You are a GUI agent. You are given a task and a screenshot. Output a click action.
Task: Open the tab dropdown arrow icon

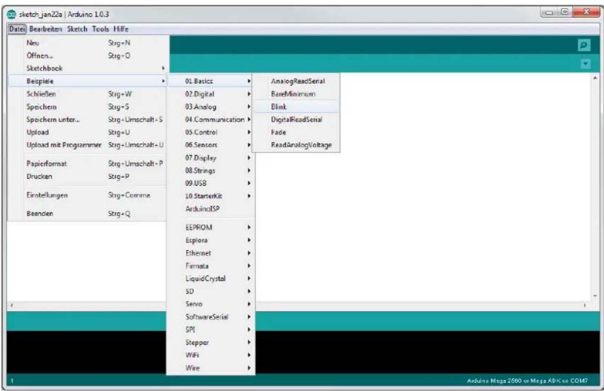click(585, 64)
